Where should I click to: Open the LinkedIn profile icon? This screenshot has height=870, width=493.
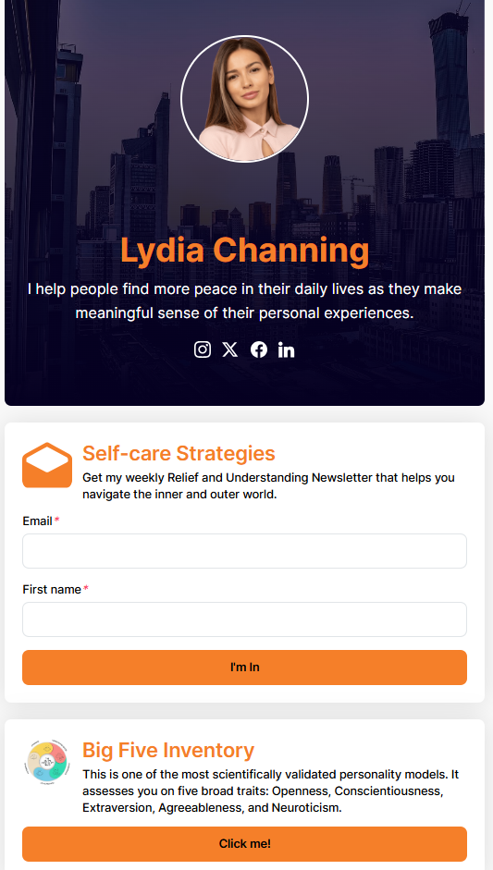[287, 350]
